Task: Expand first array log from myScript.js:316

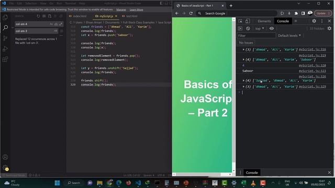Action: coord(243,50)
